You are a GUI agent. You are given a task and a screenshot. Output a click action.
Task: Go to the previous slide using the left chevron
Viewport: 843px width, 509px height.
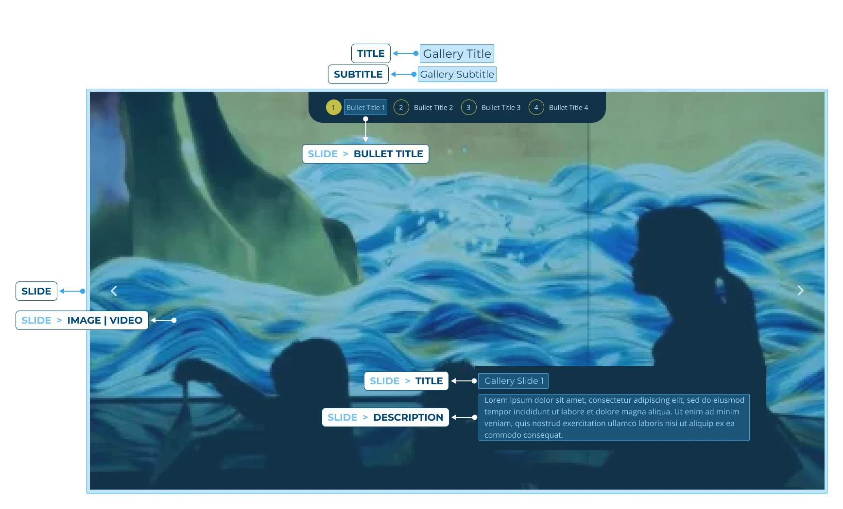click(x=114, y=291)
